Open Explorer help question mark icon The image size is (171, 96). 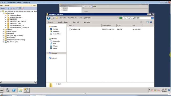151,22
